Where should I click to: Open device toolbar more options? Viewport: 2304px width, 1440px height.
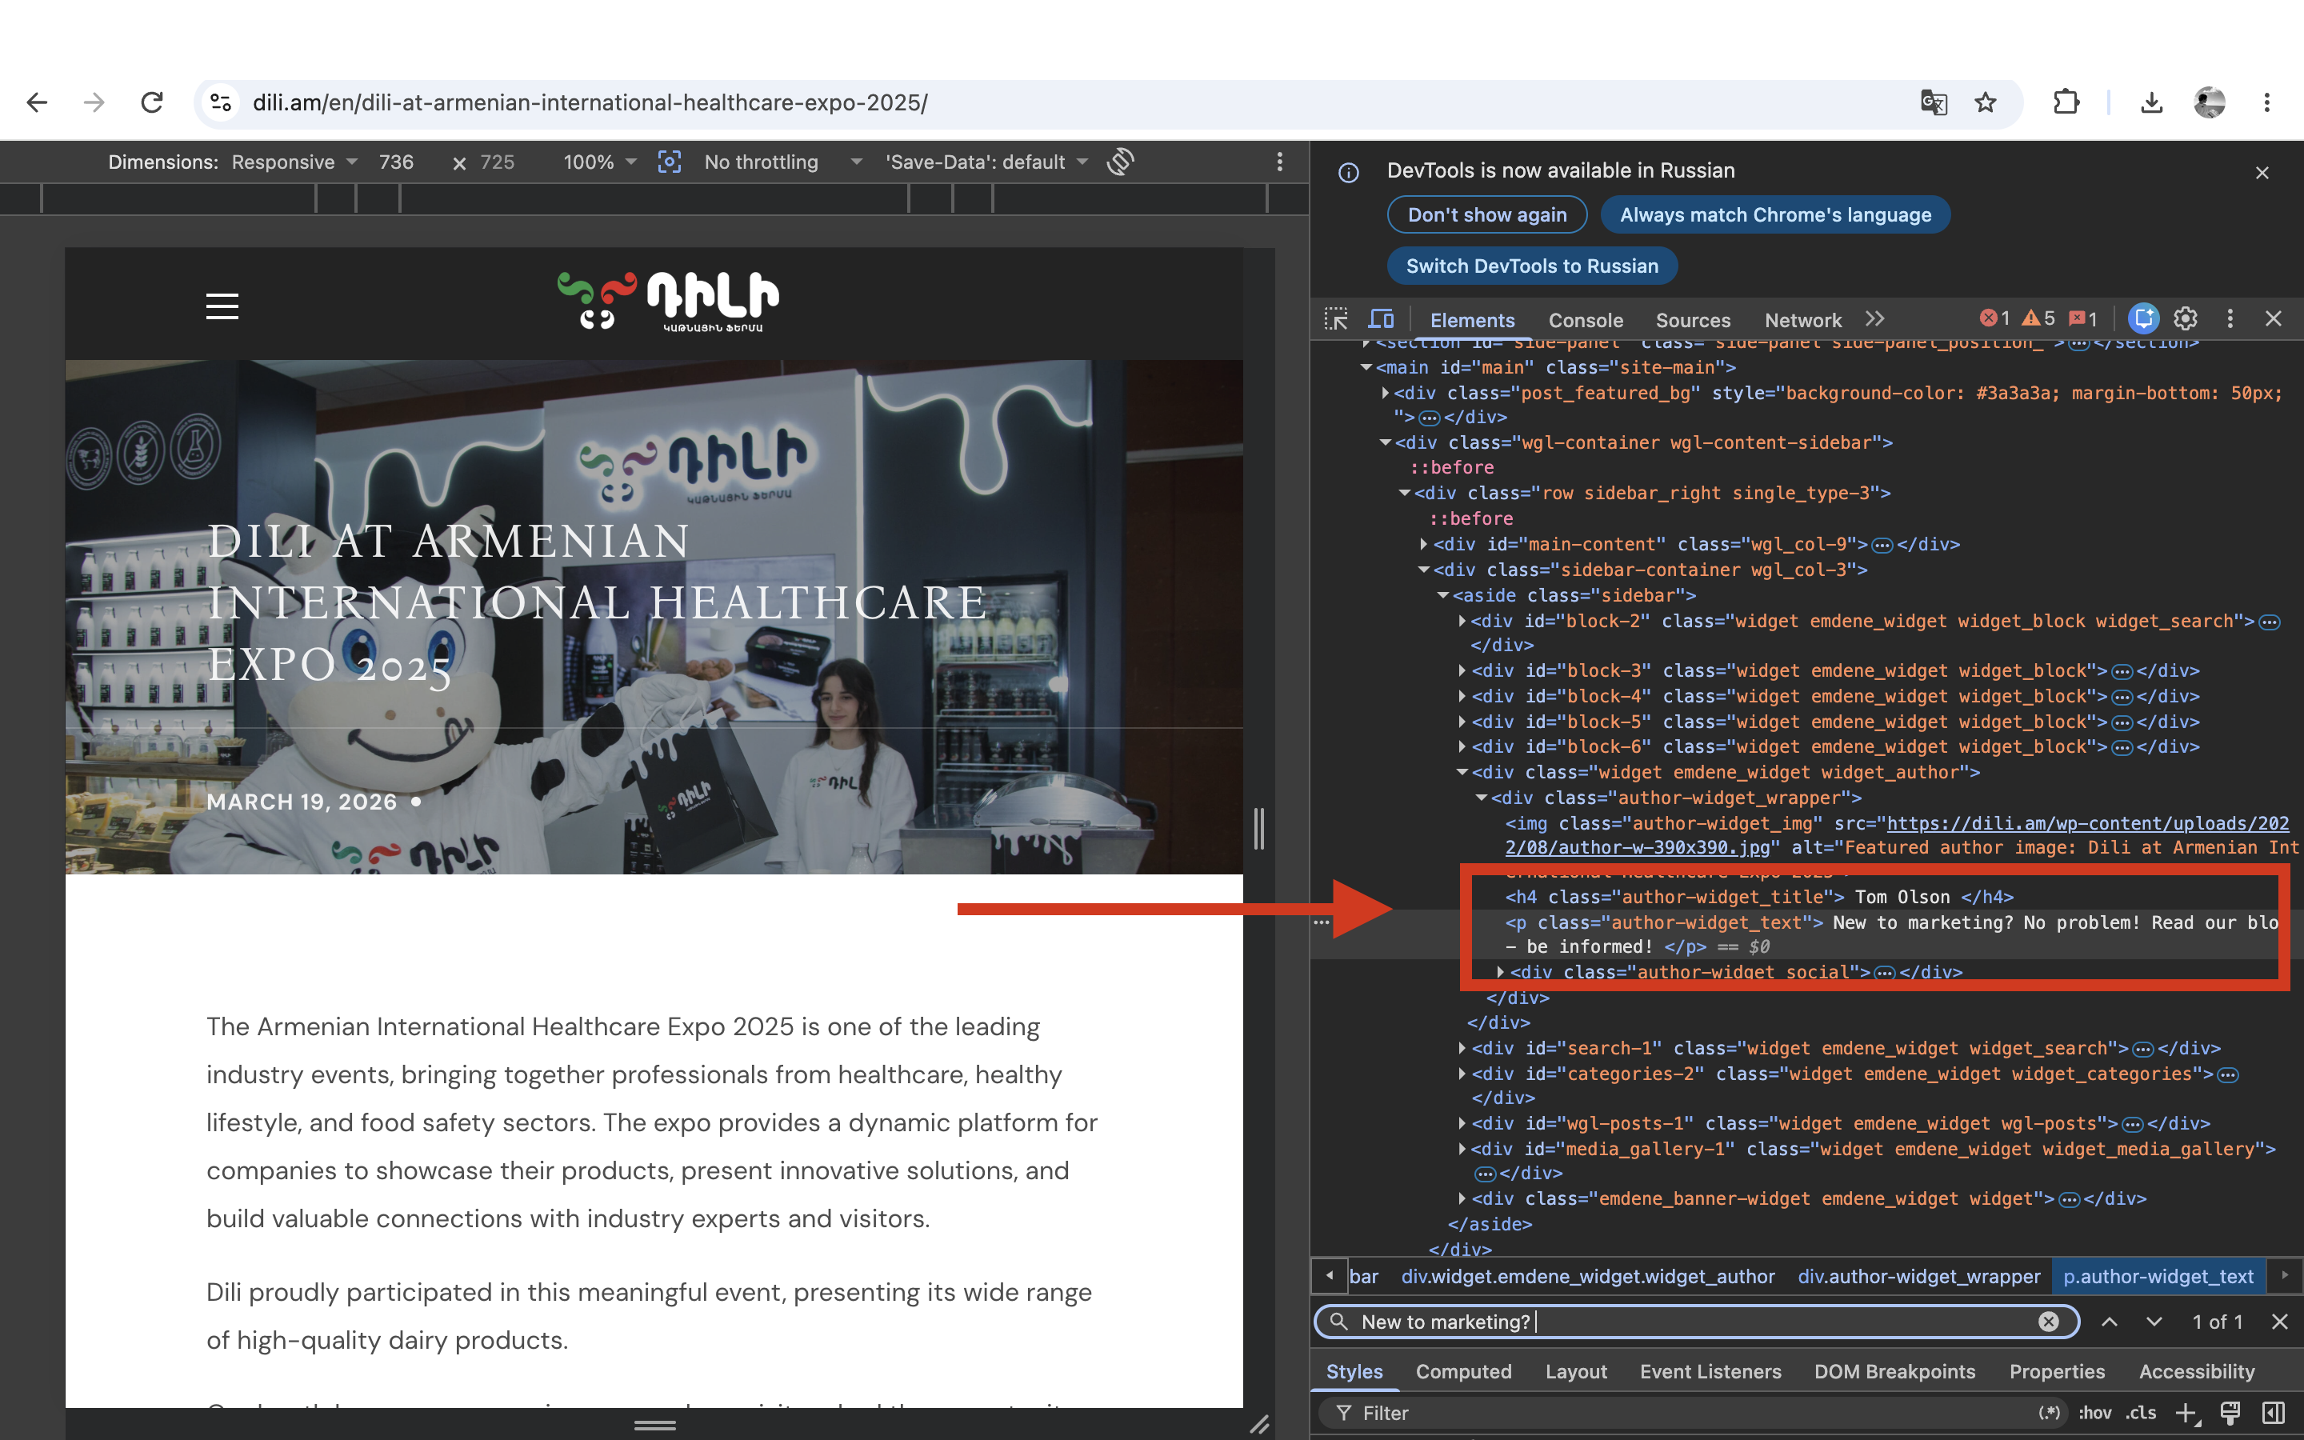pos(1279,162)
